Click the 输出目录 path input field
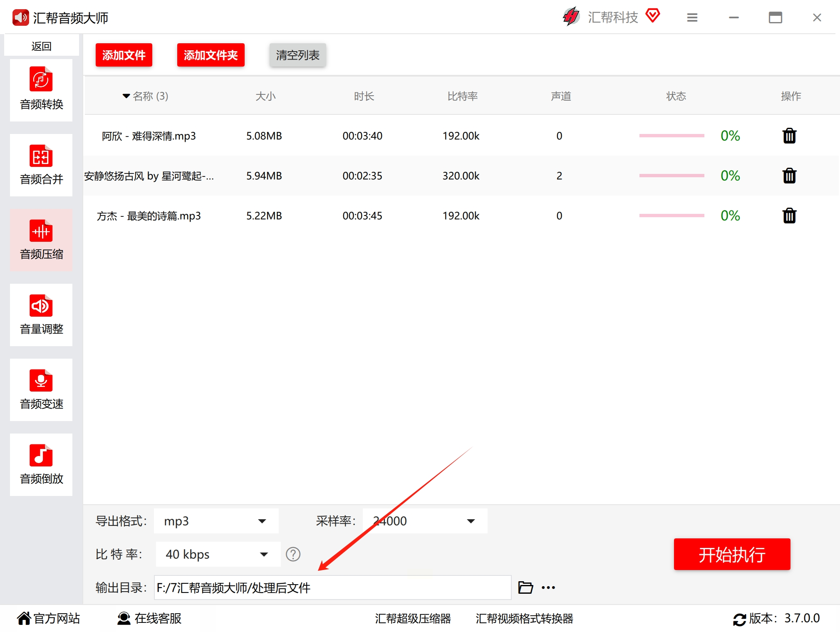The width and height of the screenshot is (840, 632). 332,587
